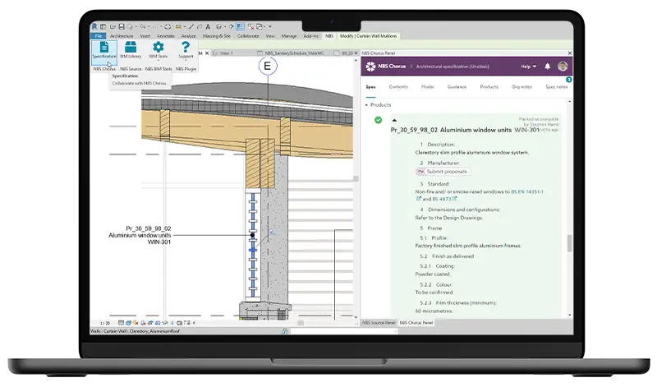This screenshot has width=657, height=387.
Task: Open the BIM Library ribbon button
Action: coord(131,50)
